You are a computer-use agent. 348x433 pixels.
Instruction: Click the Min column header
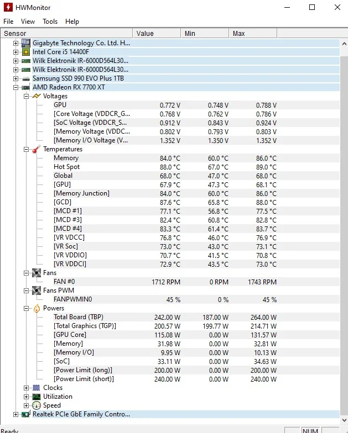(205, 33)
